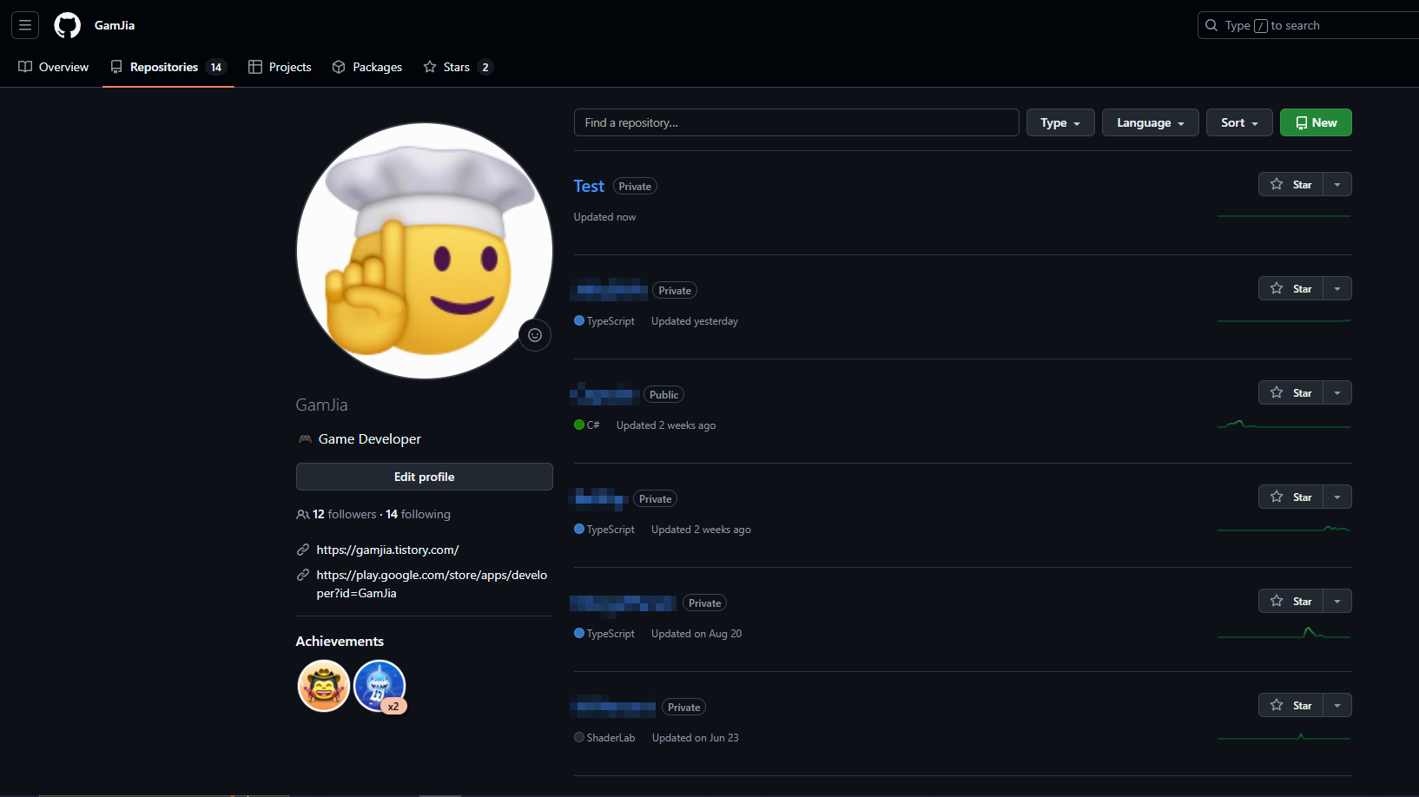This screenshot has height=797, width=1419.
Task: Click the GitHub logo home icon
Action: point(67,25)
